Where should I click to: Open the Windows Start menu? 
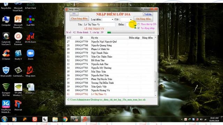pyautogui.click(x=5, y=119)
